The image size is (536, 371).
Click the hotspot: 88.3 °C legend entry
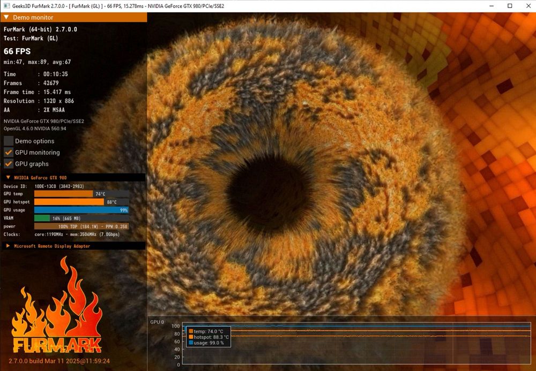point(209,337)
